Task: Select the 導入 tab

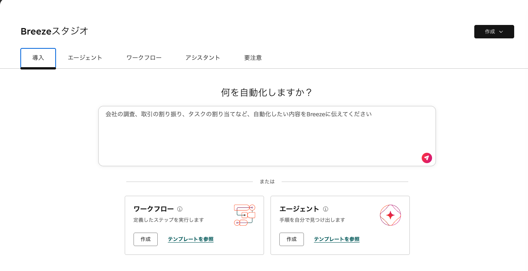Action: (x=38, y=58)
